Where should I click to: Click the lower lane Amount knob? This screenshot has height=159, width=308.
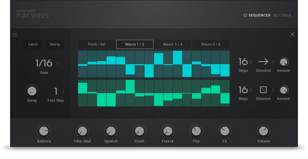283,90
